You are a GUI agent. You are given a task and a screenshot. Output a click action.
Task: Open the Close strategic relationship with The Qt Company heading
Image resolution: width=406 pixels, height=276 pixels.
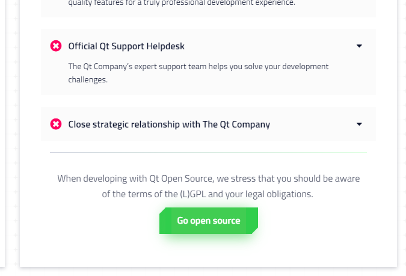tap(169, 124)
